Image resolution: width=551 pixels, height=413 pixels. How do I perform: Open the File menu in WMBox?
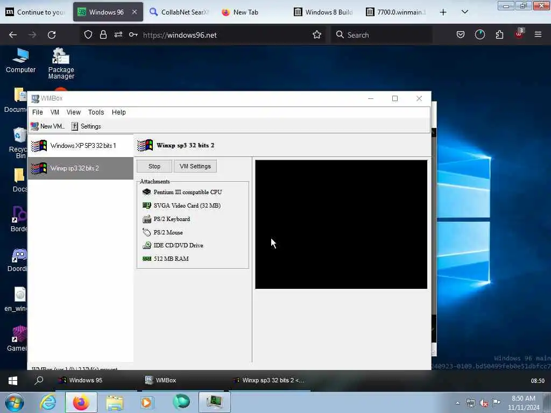37,112
